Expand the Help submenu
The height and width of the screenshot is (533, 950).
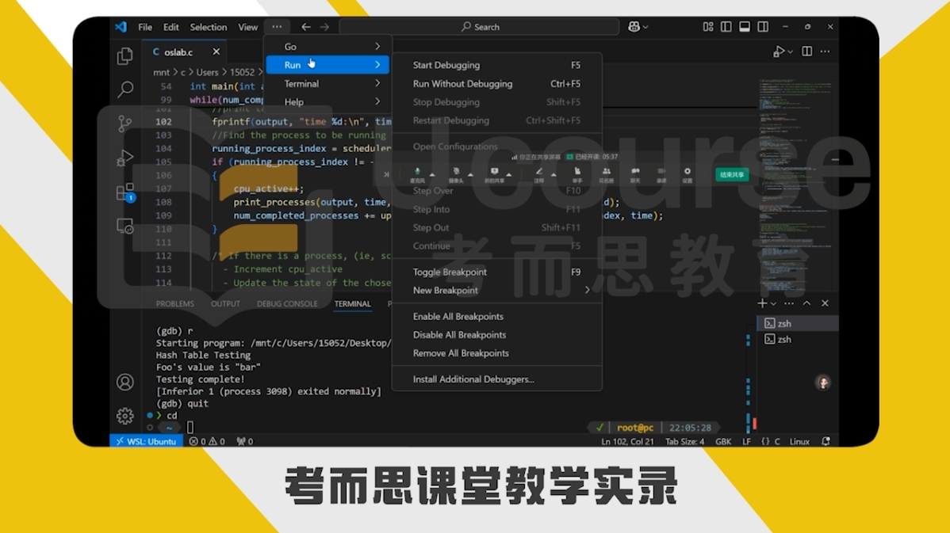(328, 101)
